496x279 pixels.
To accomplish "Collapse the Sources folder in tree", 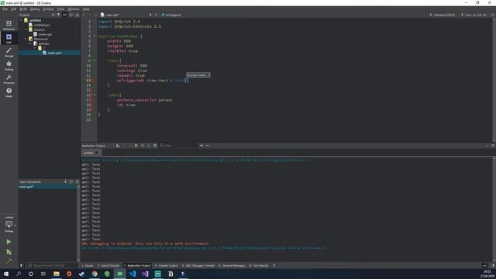I will click(x=26, y=29).
